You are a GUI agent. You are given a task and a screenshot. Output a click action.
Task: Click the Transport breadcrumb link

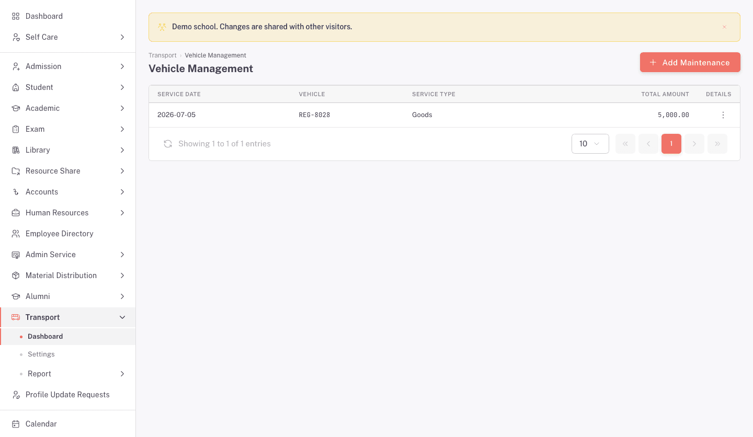coord(163,55)
